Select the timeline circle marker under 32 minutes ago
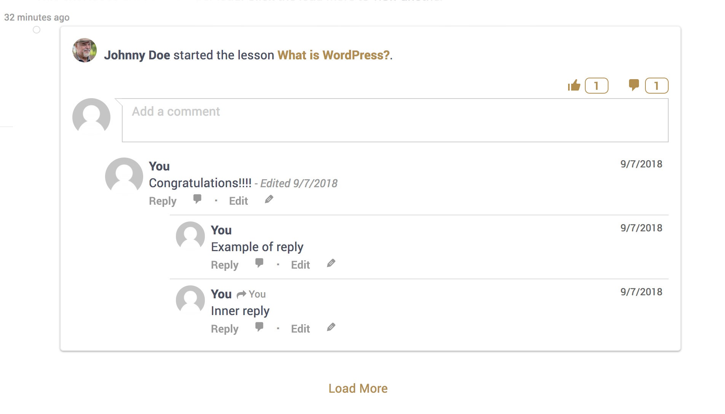This screenshot has height=414, width=725. pos(37,30)
